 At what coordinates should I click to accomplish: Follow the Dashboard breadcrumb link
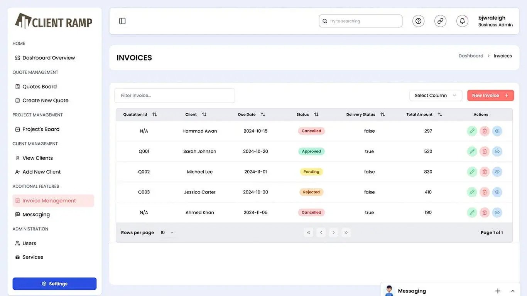pos(471,56)
